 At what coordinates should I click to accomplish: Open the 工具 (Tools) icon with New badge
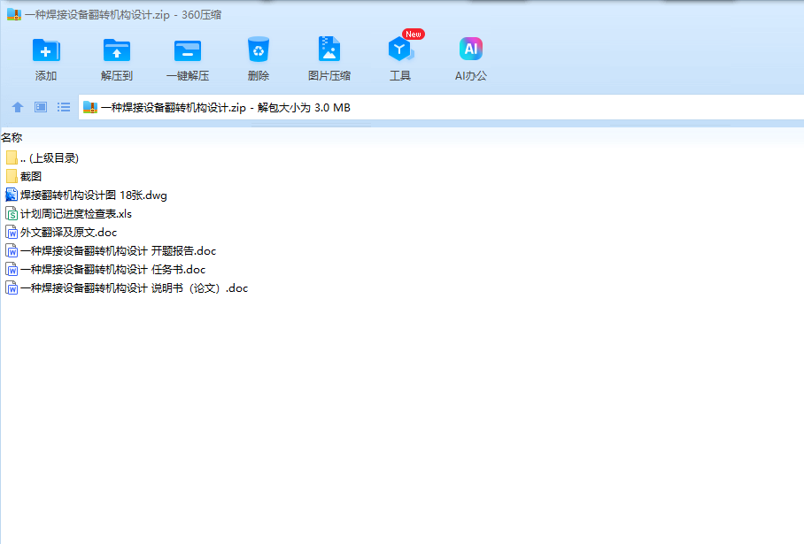(400, 50)
